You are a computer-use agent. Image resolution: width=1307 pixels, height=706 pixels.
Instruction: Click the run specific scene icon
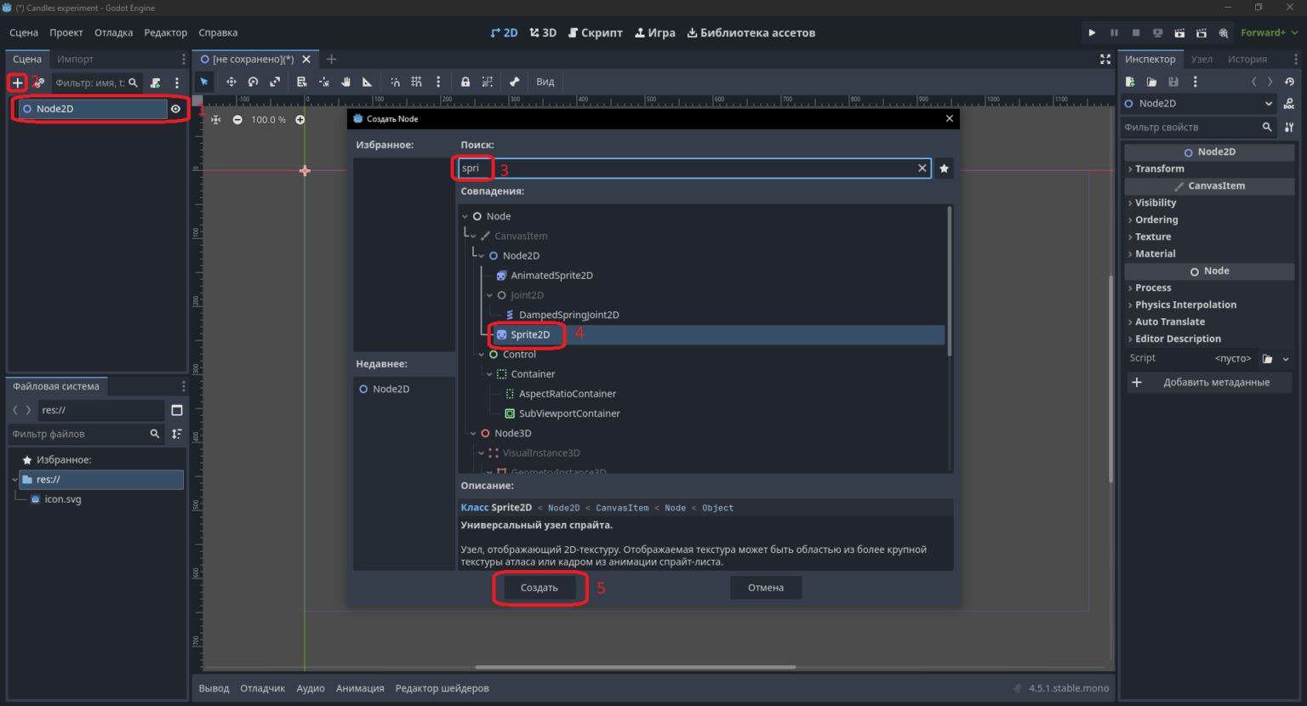point(1201,32)
